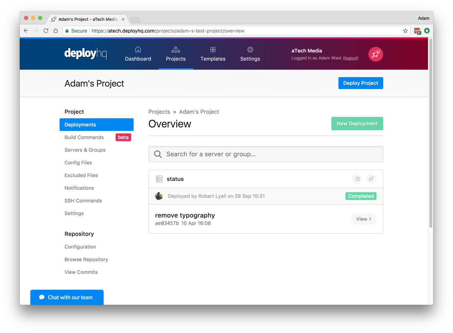453x333 pixels.
Task: Click the green upload arrow browser extension
Action: (426, 31)
